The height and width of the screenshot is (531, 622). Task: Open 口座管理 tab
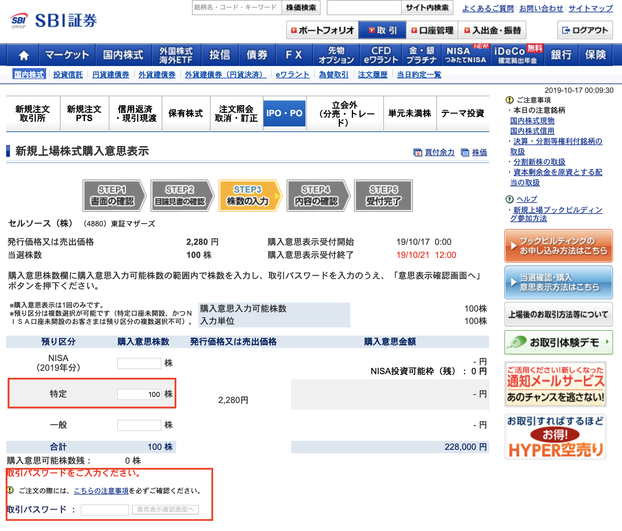pos(432,30)
